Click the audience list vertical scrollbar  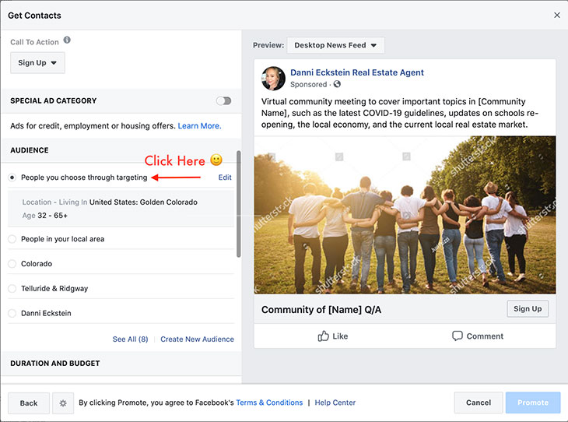(238, 204)
